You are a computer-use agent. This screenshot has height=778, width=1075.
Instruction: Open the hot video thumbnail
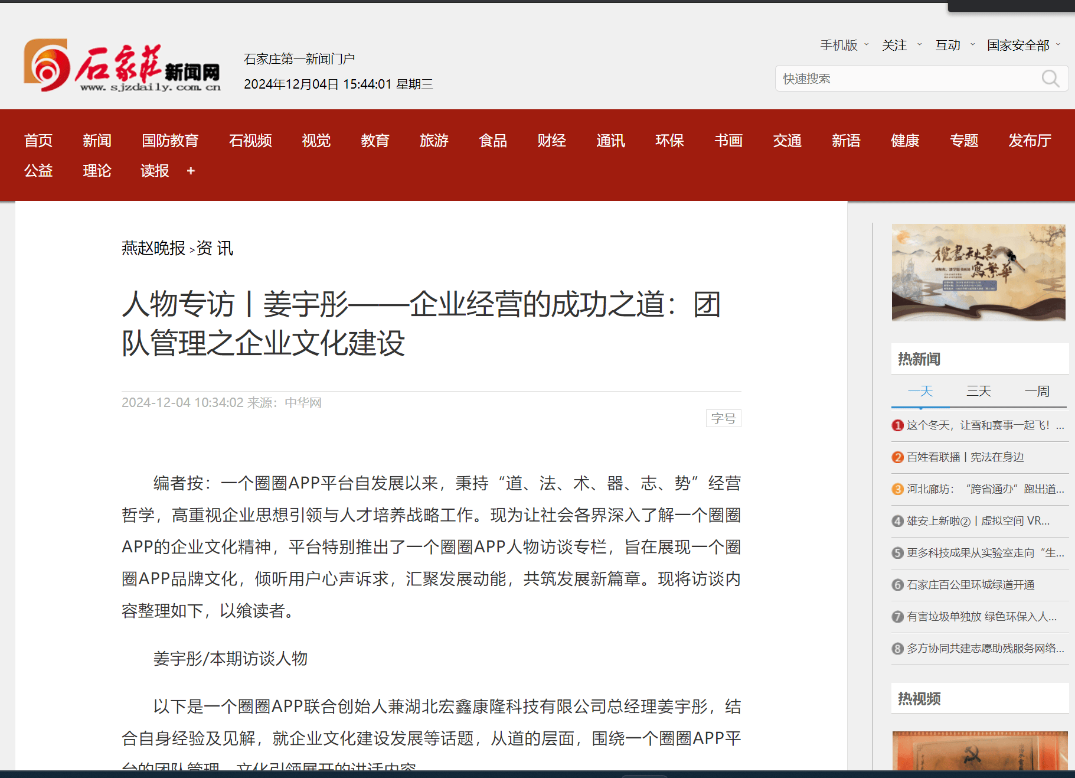(980, 750)
